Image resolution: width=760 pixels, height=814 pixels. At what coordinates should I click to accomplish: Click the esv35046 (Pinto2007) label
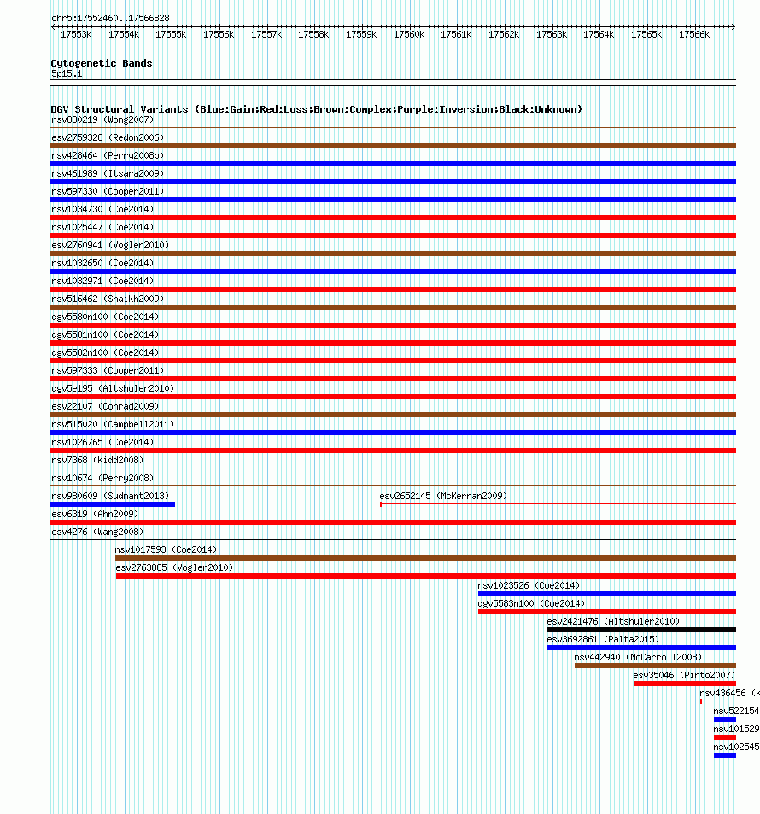pos(684,675)
